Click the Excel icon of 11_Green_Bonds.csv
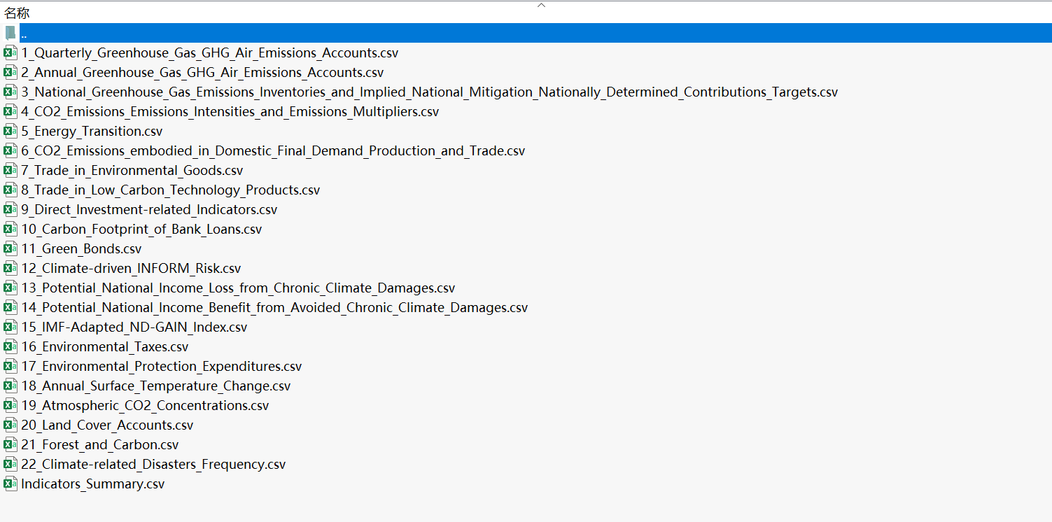 pyautogui.click(x=10, y=248)
